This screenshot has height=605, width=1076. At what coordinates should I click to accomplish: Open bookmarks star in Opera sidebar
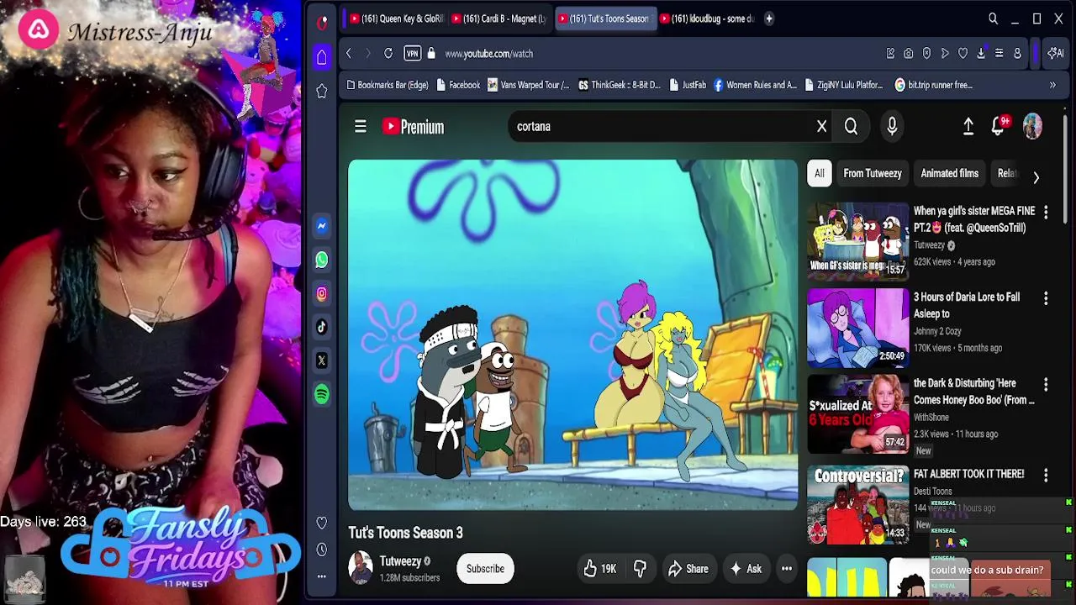tap(322, 91)
